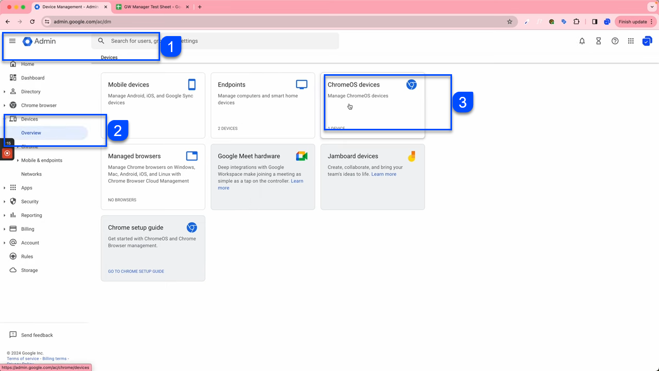Expand the Apps section arrow
This screenshot has height=371, width=659.
[5, 188]
